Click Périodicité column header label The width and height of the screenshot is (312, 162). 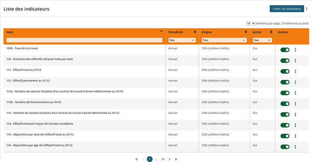coord(175,32)
